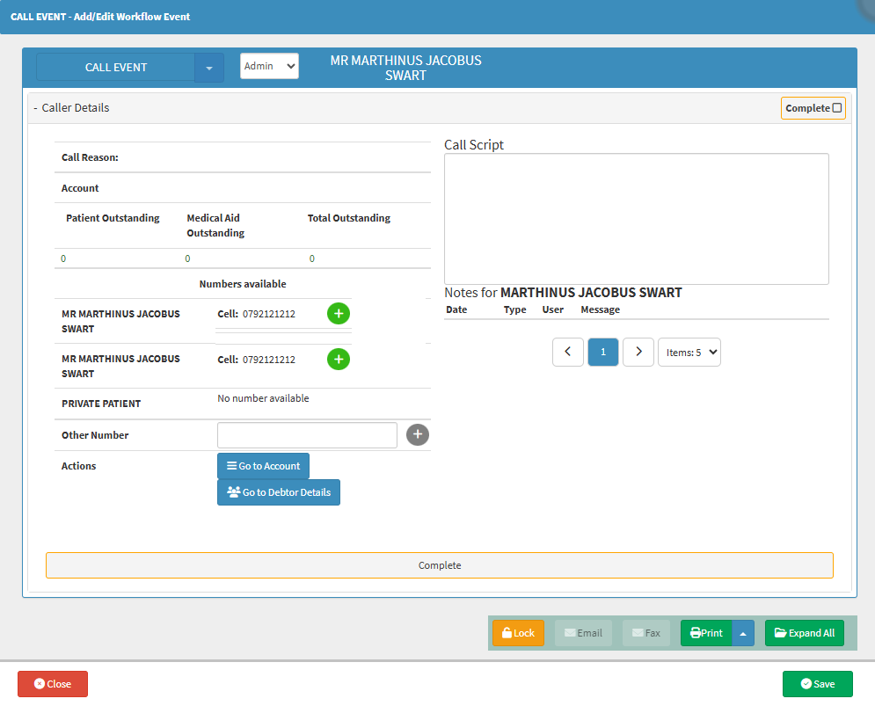Go to previous notes page
875x706 pixels.
tap(568, 353)
